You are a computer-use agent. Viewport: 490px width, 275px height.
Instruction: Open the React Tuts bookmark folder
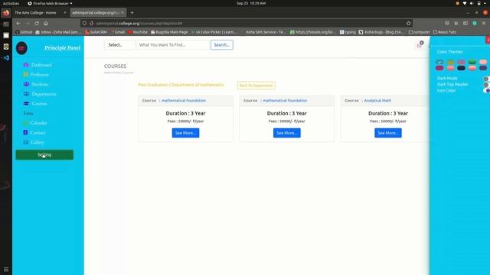(x=444, y=32)
